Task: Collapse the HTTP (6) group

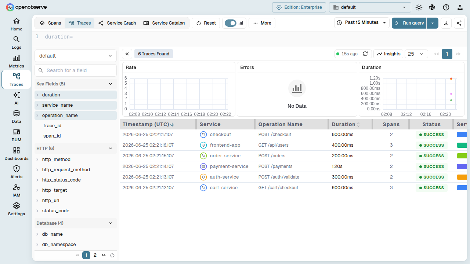Action: tap(76, 148)
